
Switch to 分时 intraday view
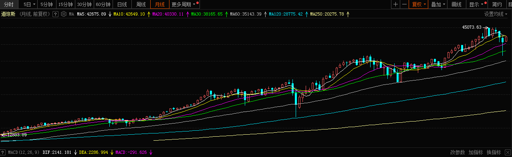click(x=8, y=4)
